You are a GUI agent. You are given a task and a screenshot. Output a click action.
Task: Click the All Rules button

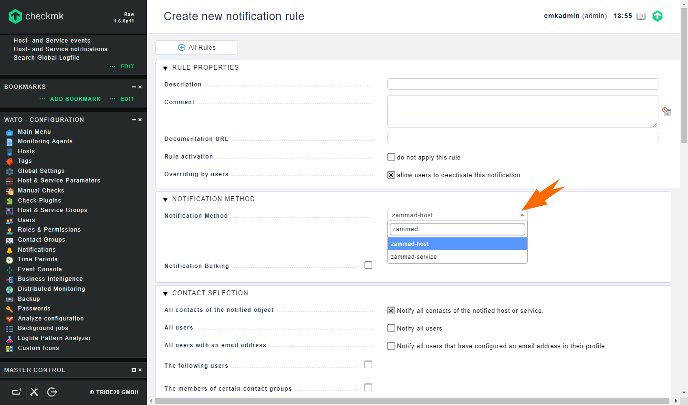[x=197, y=47]
